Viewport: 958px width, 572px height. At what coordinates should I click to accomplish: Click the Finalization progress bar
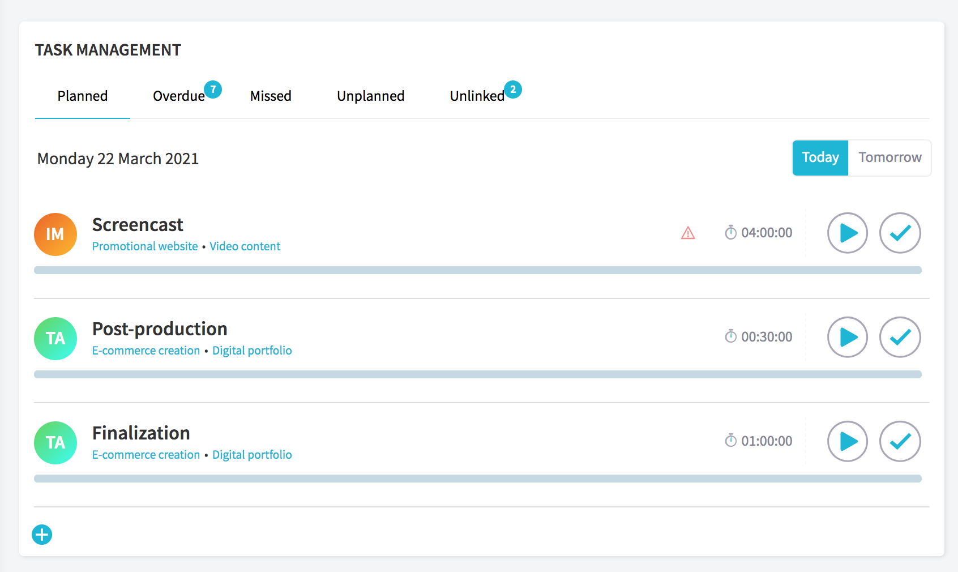tap(478, 479)
